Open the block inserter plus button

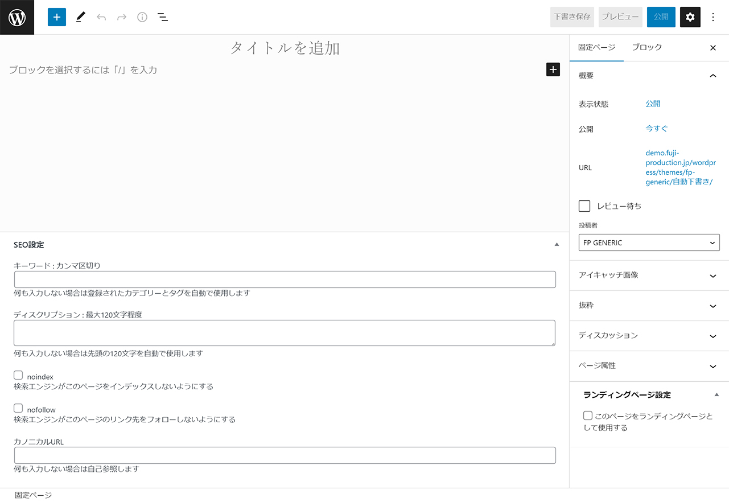tap(57, 17)
